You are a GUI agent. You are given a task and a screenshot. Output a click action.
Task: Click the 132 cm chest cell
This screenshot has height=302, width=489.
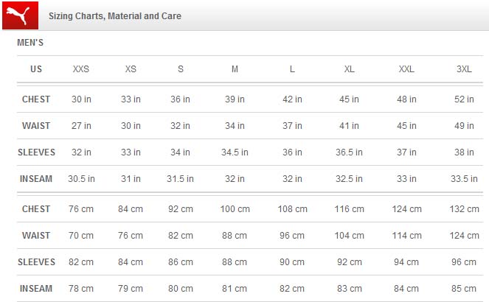coord(464,209)
